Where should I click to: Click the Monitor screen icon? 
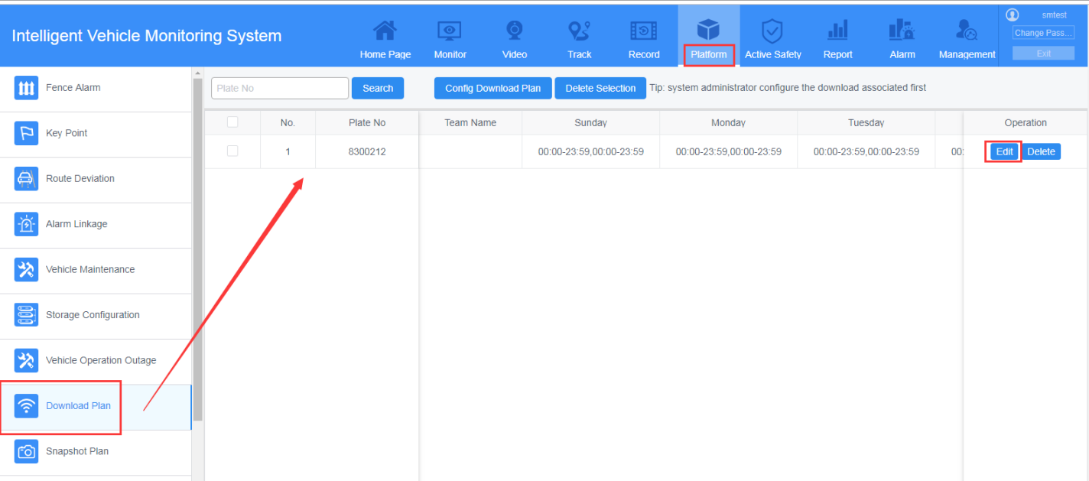[450, 31]
